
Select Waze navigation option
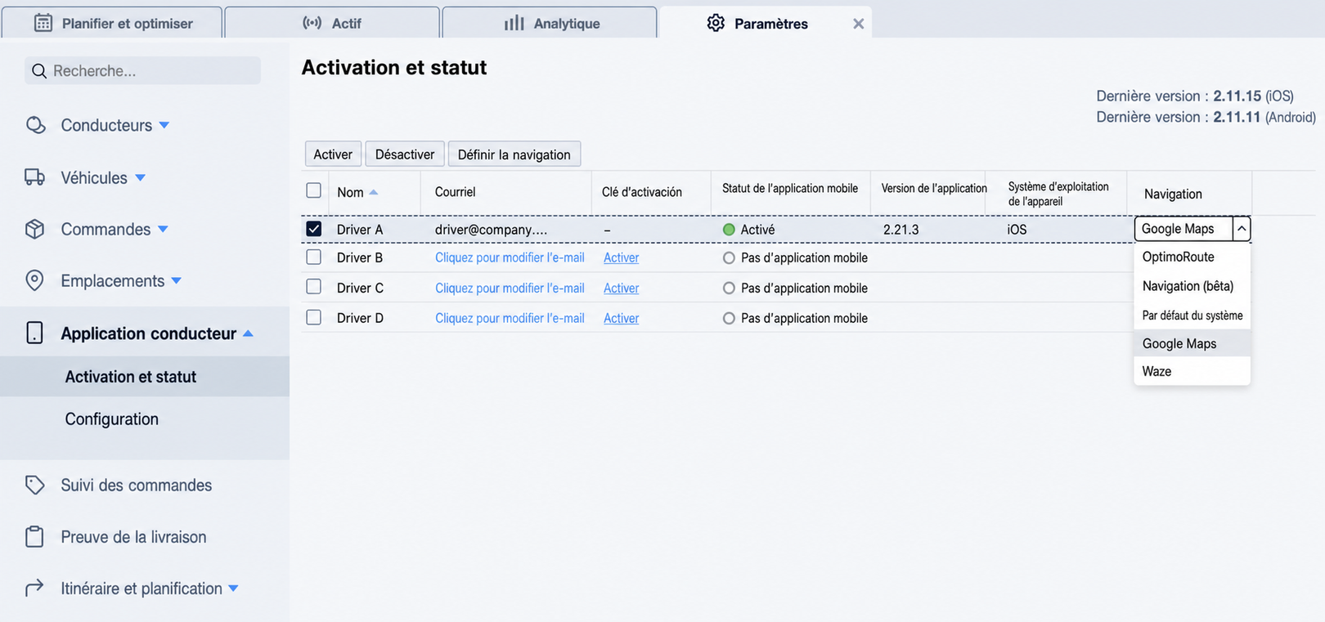pyautogui.click(x=1192, y=371)
